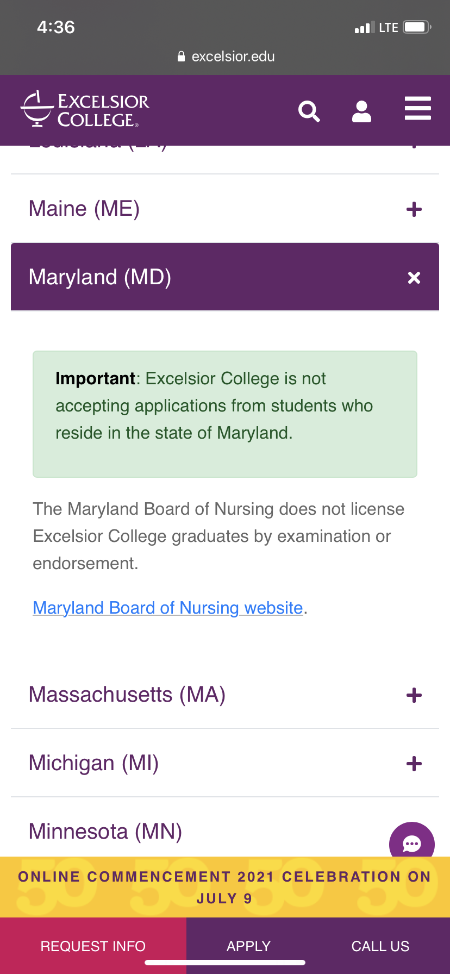Collapse Maryland section with X icon

pos(414,278)
